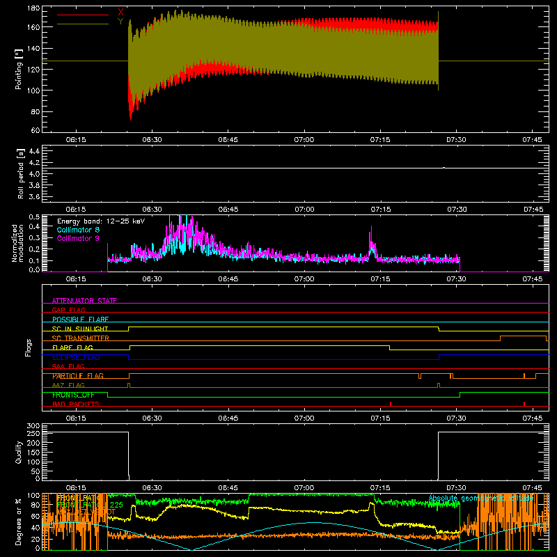Viewport: 557px width, 557px height.
Task: Click the A4Z_FLAG label
Action: pos(68,385)
